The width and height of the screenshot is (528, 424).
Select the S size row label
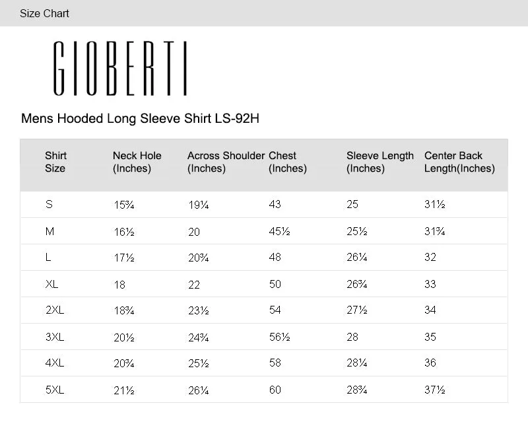[49, 204]
